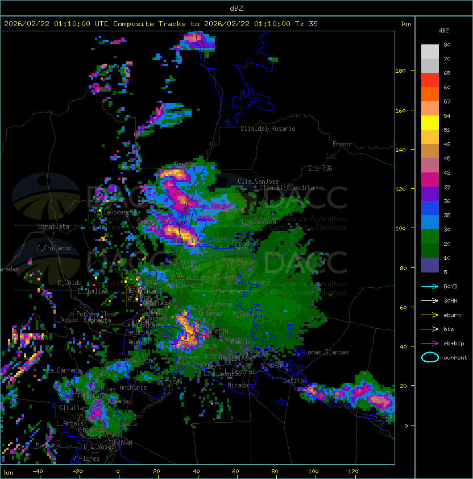Screen dimensions: 473x479
Task: Click the 'E_Challao' map label
Action: 93,291
